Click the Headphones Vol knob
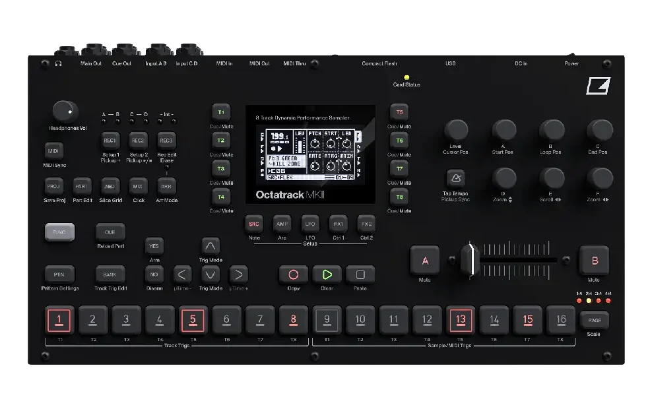 coord(65,112)
